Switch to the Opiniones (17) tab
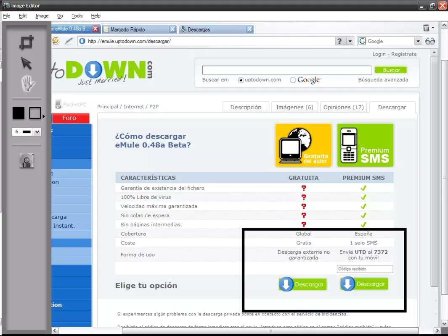The image size is (448, 336). click(x=343, y=107)
